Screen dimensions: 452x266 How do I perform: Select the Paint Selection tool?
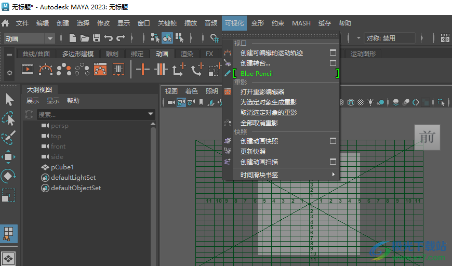(x=9, y=138)
